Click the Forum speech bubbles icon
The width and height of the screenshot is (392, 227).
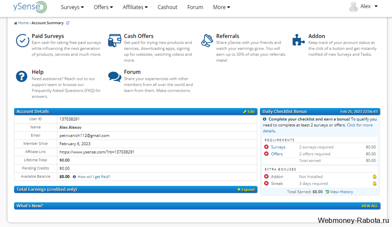coord(114,76)
